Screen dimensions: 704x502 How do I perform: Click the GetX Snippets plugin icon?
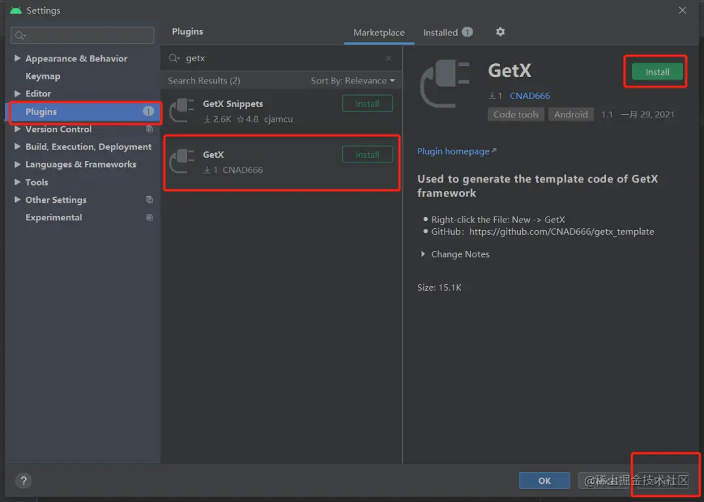pyautogui.click(x=181, y=110)
